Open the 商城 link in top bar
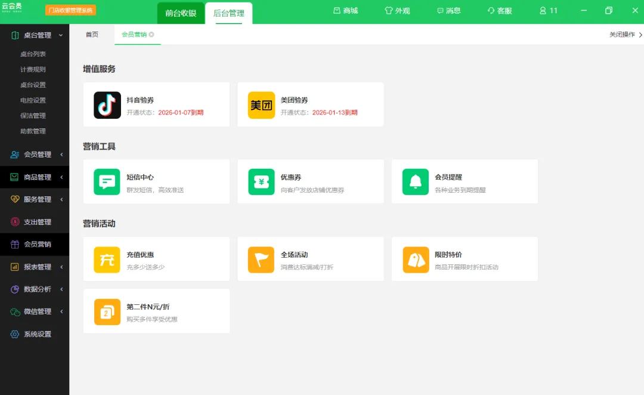Image resolution: width=644 pixels, height=395 pixels. click(x=345, y=11)
